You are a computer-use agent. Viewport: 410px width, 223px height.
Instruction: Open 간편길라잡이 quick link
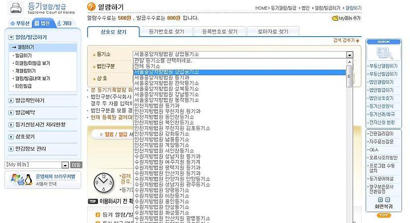(x=381, y=134)
